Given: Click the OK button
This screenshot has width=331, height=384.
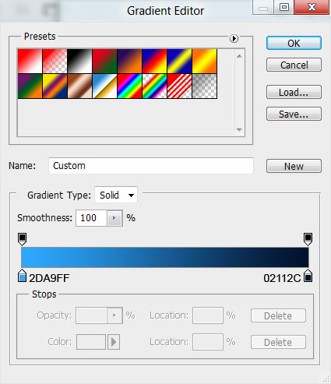Looking at the screenshot, I should coord(294,43).
